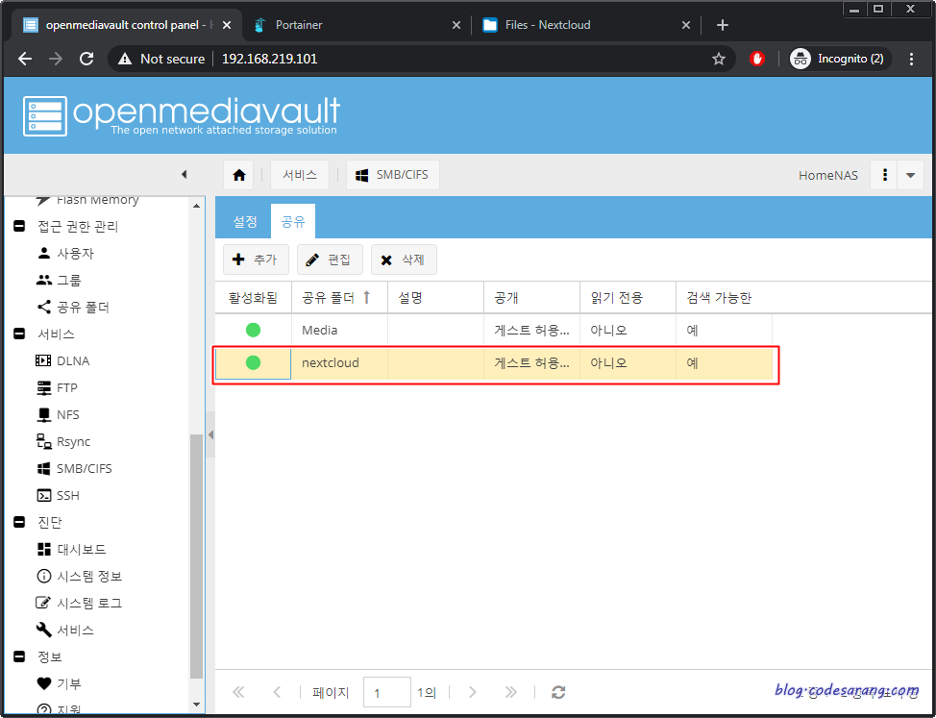The height and width of the screenshot is (718, 936).
Task: Sort by the 공개 column header
Action: click(x=531, y=297)
